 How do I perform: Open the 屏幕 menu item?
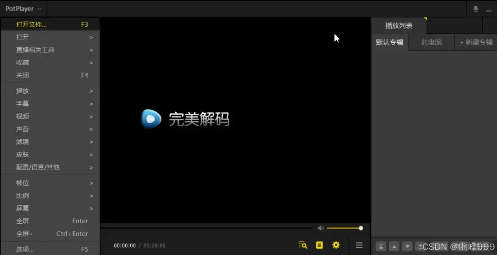(x=51, y=208)
